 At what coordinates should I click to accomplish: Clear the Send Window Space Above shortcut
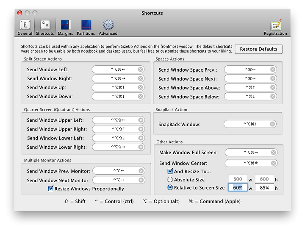click(273, 87)
